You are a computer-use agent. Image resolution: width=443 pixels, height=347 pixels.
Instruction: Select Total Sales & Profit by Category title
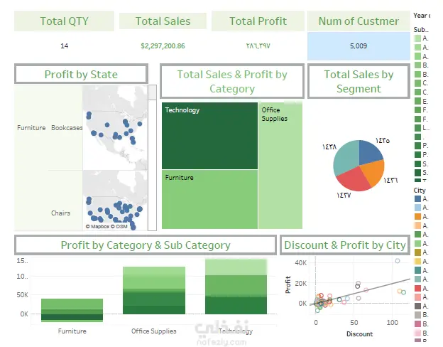232,81
